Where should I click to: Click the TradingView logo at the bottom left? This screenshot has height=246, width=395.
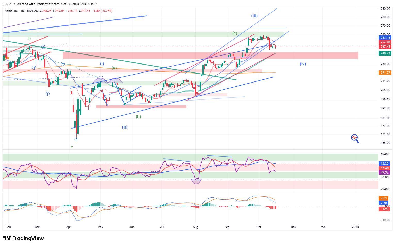(x=23, y=238)
